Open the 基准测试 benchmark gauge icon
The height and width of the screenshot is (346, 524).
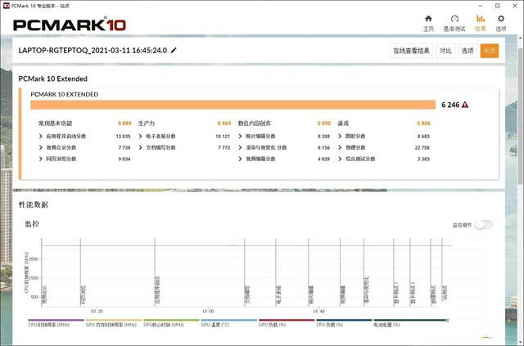coord(454,19)
